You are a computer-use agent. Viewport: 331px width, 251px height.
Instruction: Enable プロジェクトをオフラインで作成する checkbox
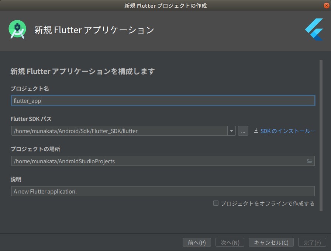[216, 203]
